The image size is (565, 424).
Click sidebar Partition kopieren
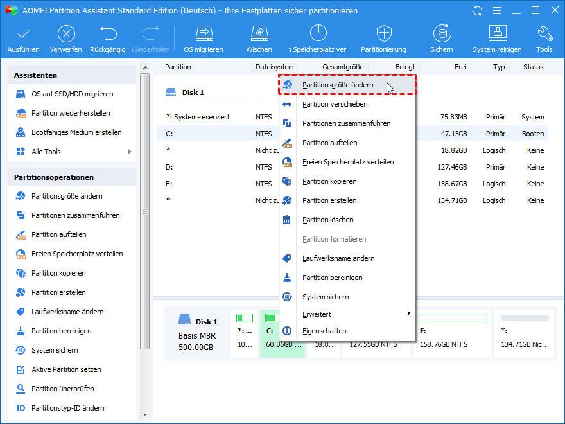pos(58,273)
